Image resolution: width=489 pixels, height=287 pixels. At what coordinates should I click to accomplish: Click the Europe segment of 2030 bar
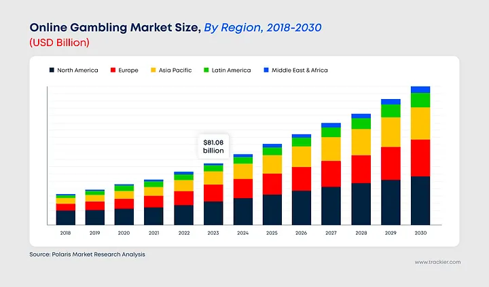click(x=420, y=158)
